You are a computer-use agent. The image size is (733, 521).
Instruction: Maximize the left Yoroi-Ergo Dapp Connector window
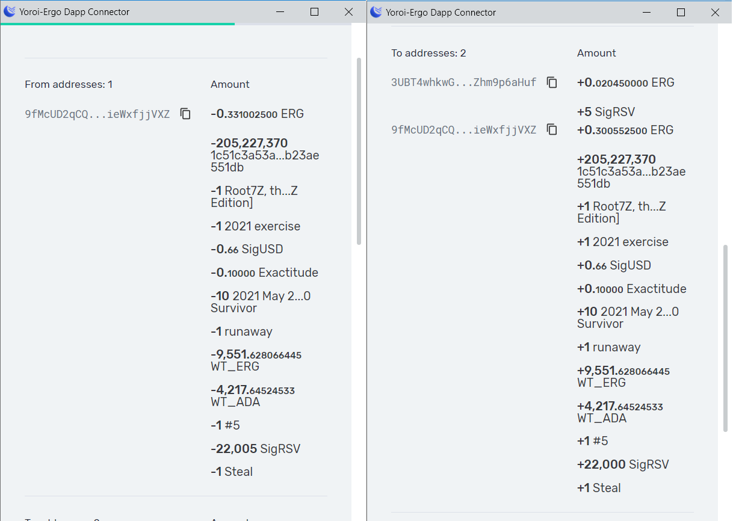314,12
